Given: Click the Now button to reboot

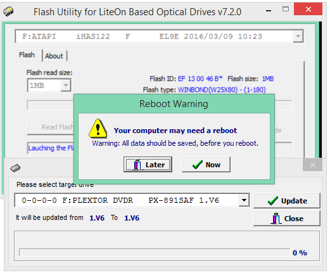Looking at the screenshot, I should point(206,164).
